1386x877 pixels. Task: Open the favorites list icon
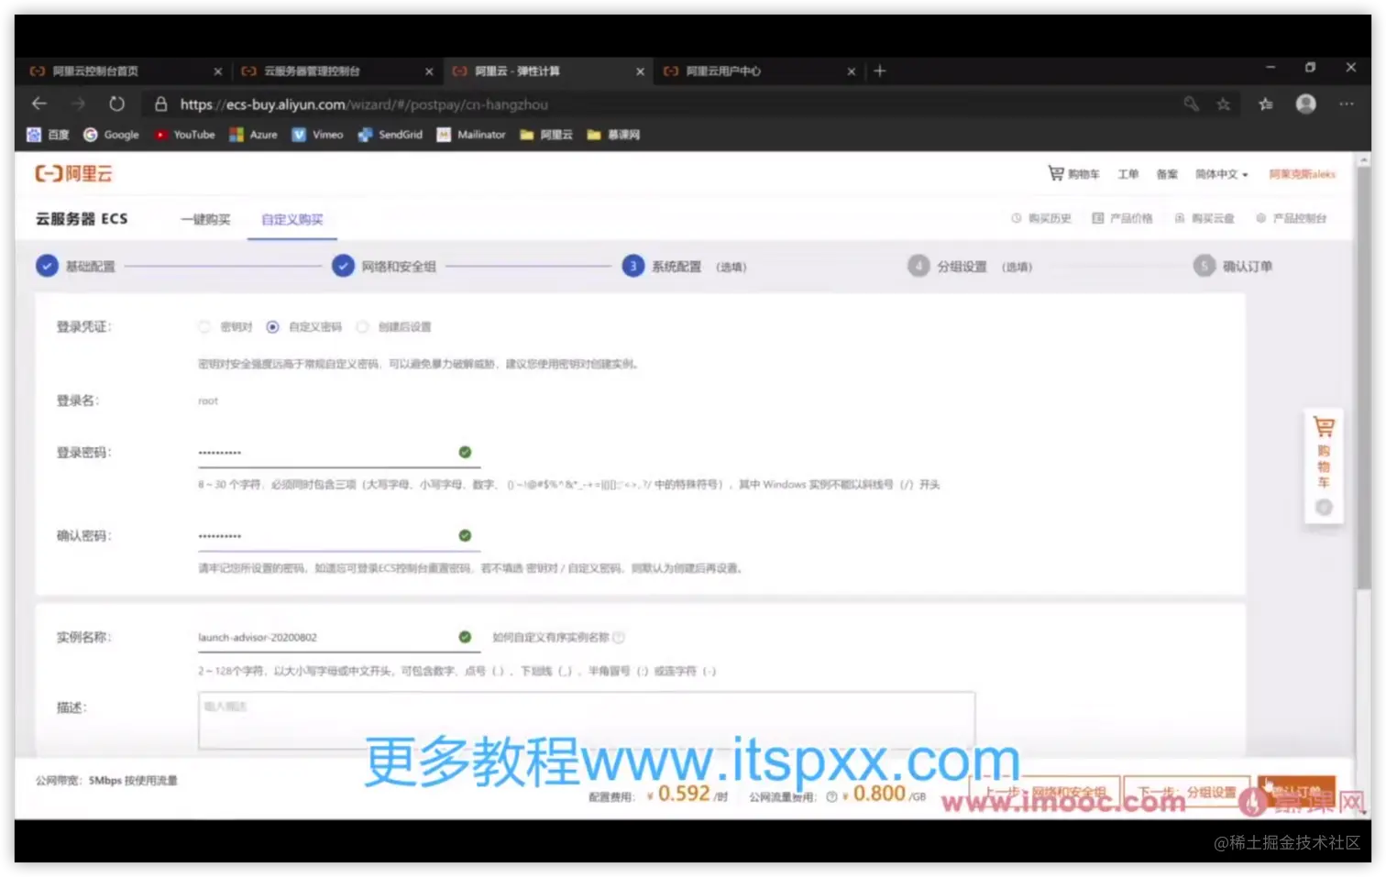point(1266,104)
